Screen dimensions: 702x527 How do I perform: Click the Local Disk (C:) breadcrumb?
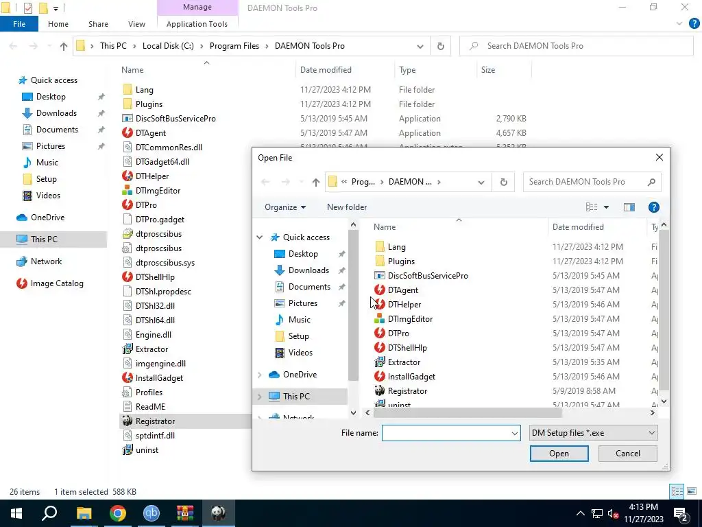168,46
